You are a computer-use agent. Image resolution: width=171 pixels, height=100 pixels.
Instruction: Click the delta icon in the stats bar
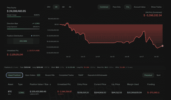(66, 67)
